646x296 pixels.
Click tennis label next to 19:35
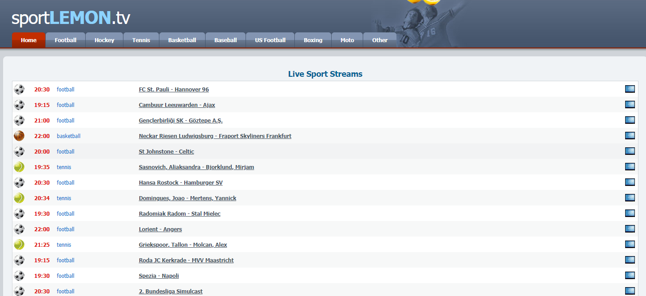[64, 167]
